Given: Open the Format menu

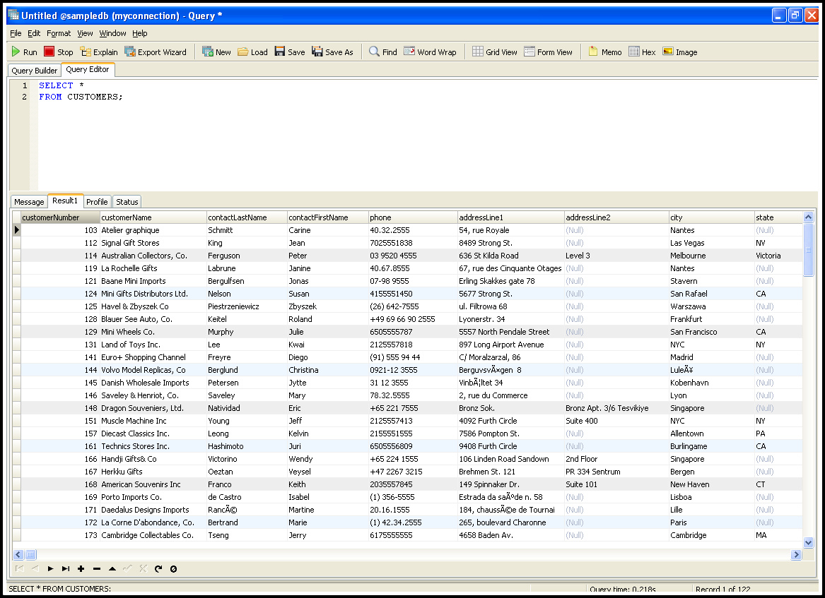Looking at the screenshot, I should coord(59,32).
